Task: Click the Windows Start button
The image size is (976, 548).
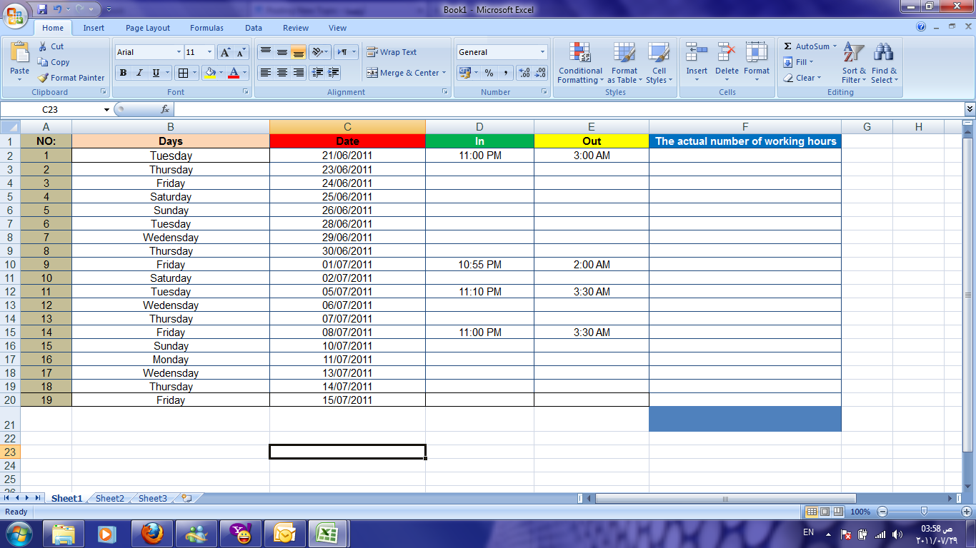Action: click(x=18, y=533)
